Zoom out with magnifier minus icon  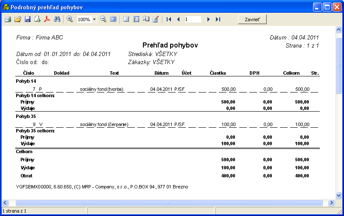pos(103,20)
